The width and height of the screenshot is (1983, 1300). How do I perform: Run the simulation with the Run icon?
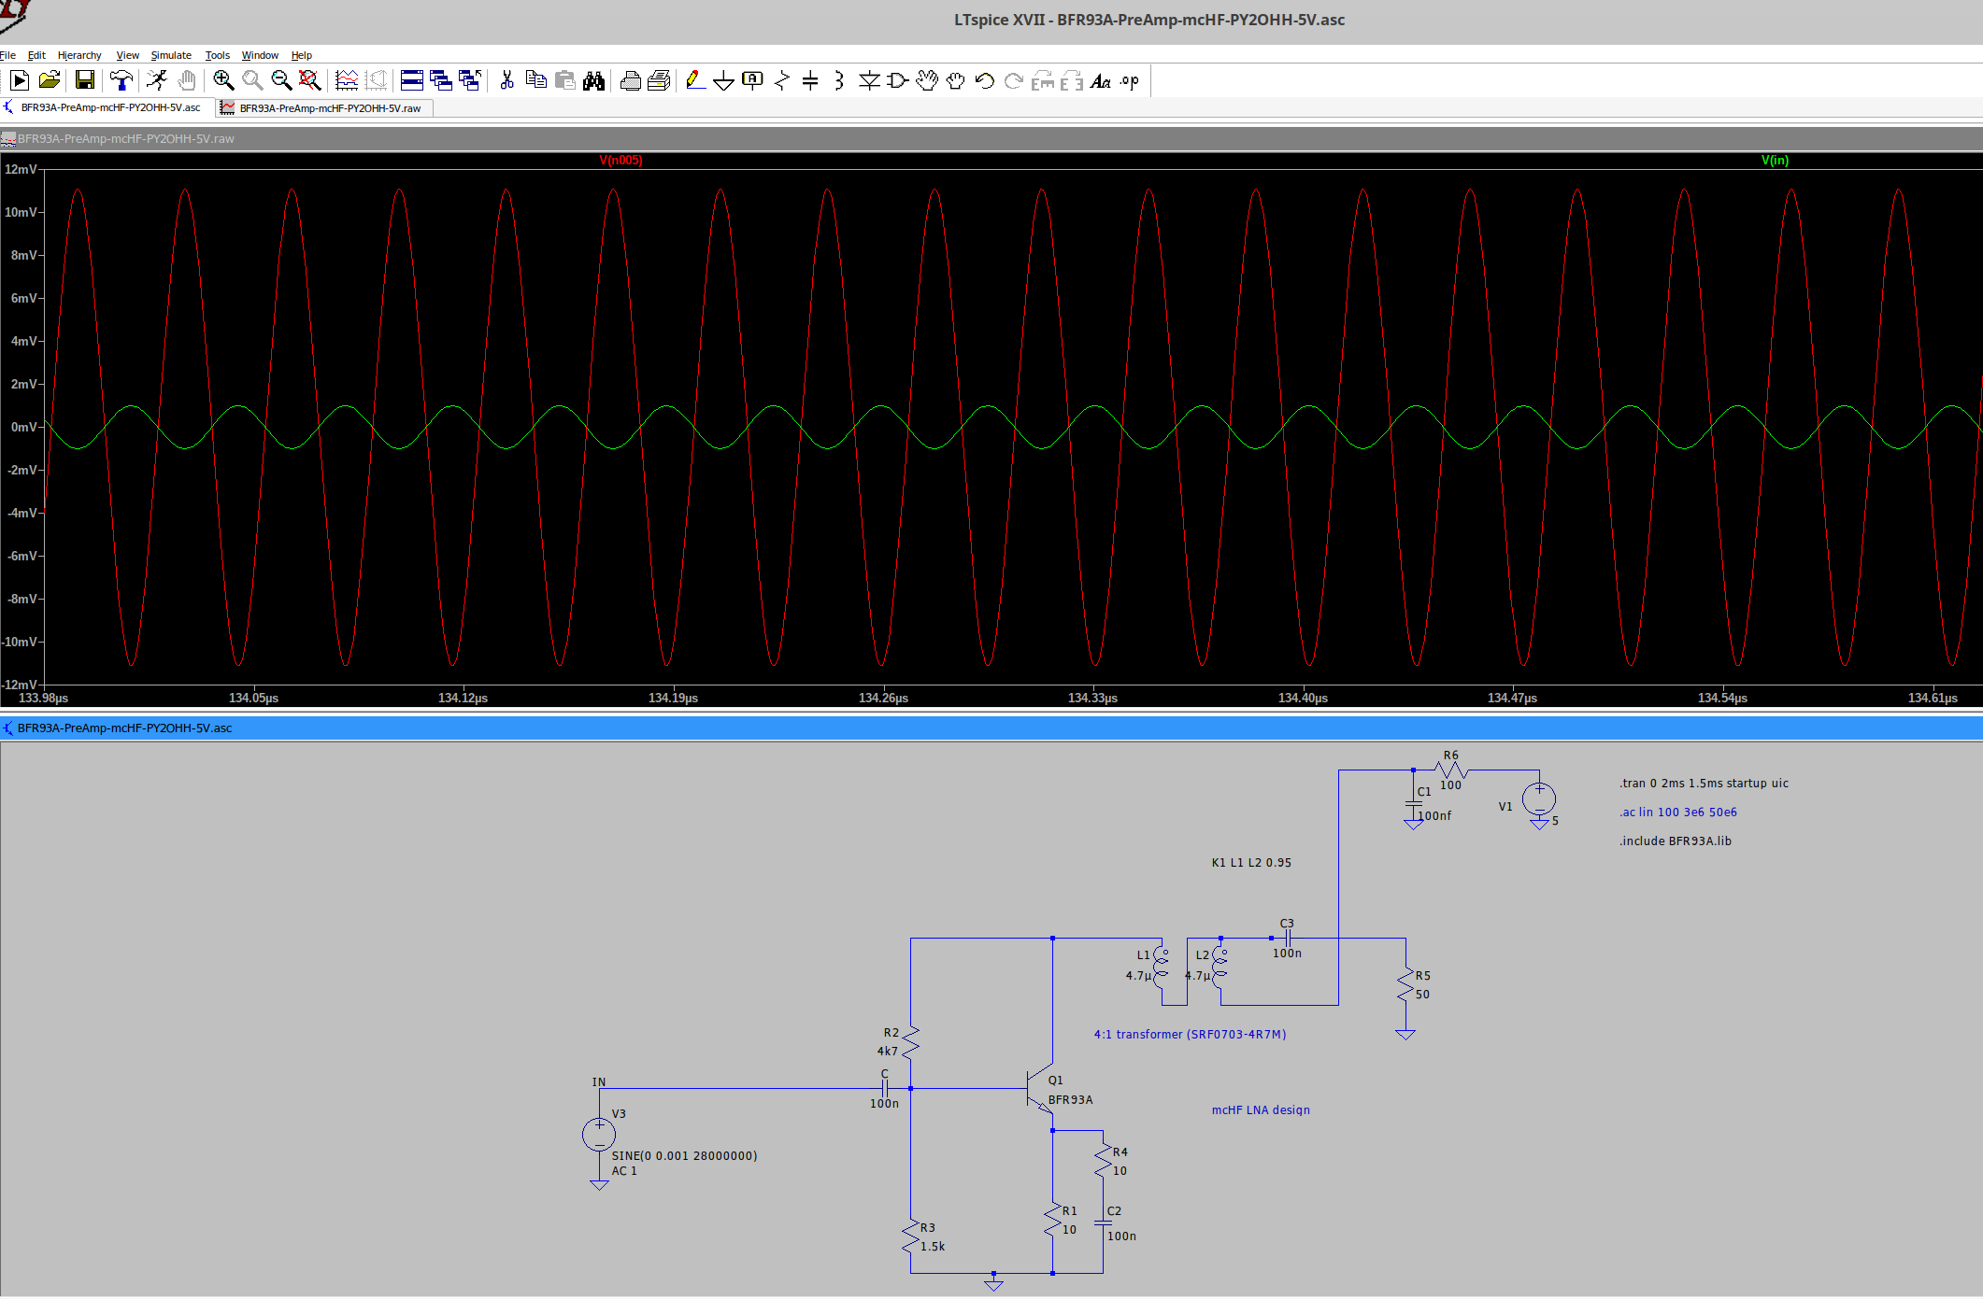click(x=19, y=81)
